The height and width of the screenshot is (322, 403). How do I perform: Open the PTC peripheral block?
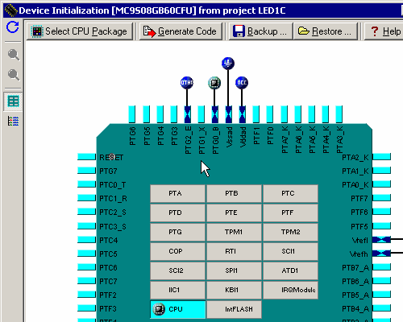(290, 193)
